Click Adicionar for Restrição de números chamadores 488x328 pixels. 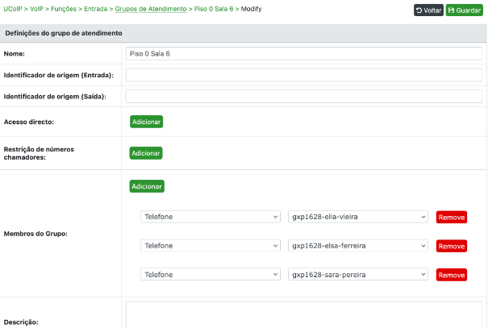click(147, 153)
